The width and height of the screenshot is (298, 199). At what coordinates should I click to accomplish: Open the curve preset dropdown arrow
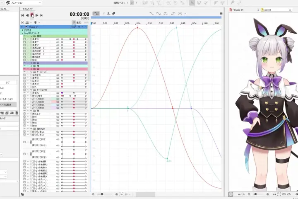185,14
